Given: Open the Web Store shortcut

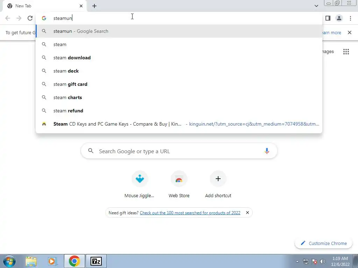Looking at the screenshot, I should [179, 185].
